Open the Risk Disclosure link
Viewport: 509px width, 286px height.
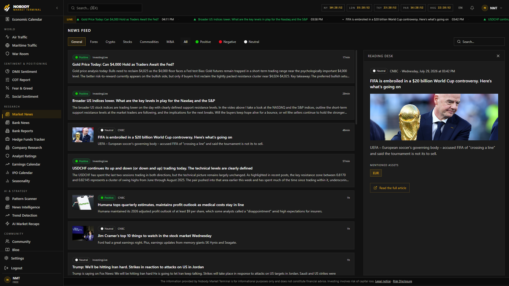[402, 281]
